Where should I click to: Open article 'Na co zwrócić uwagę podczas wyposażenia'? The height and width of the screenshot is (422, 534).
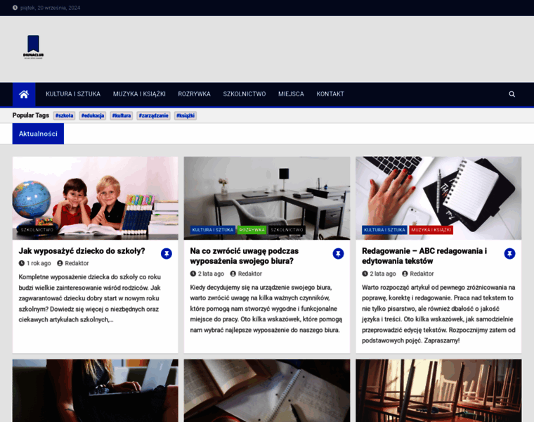[245, 256]
